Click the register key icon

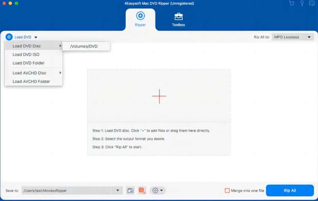(x=302, y=3)
